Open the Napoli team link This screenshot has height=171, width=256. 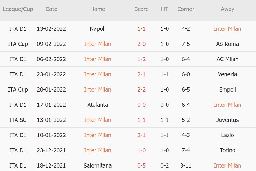pyautogui.click(x=98, y=29)
